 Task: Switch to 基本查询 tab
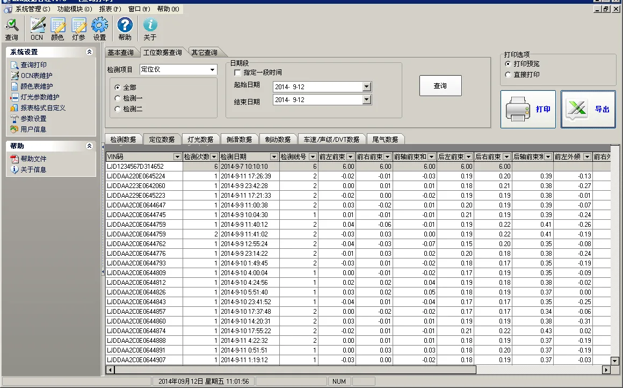pos(120,53)
